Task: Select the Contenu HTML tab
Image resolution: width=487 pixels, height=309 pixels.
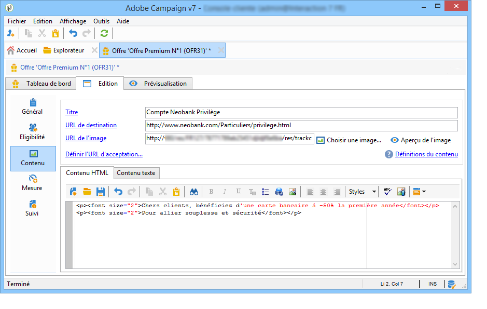Action: (87, 173)
